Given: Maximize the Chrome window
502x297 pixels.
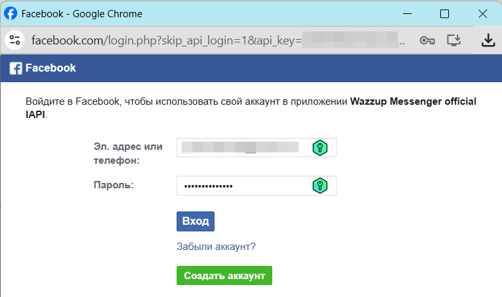Looking at the screenshot, I should (x=444, y=14).
